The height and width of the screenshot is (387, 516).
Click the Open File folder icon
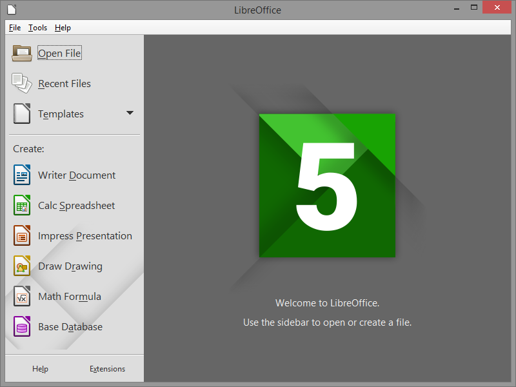pos(22,53)
